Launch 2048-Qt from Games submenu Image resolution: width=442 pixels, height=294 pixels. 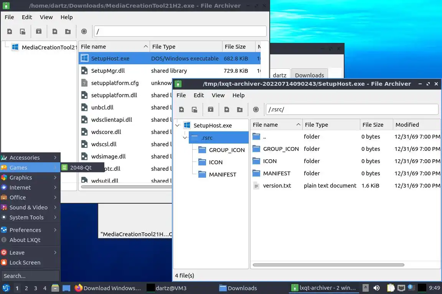click(x=82, y=168)
